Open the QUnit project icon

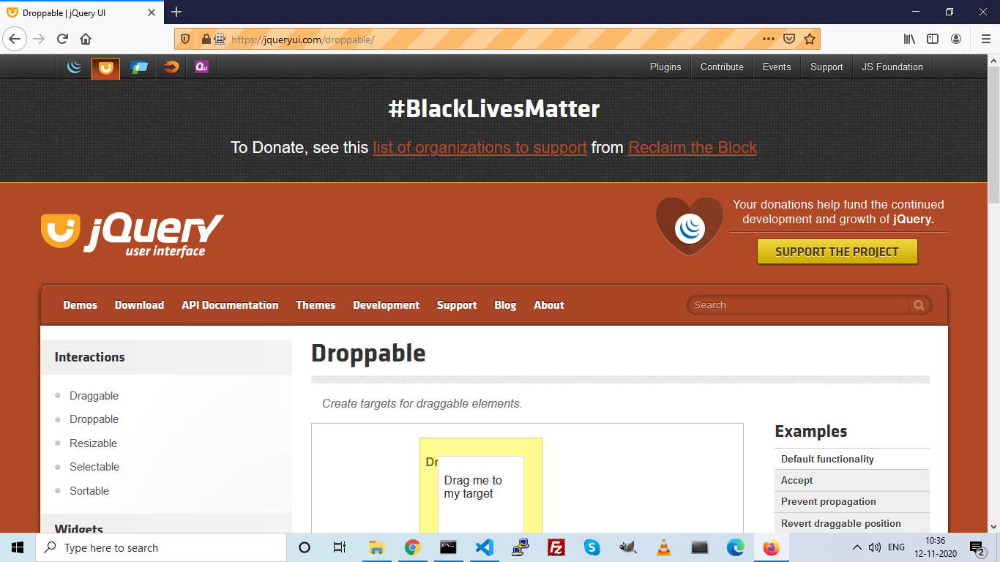(201, 67)
